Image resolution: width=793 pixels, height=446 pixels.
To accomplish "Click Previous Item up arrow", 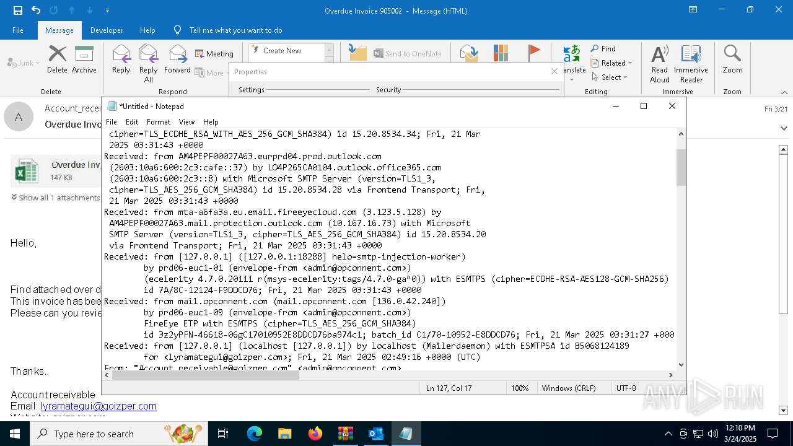I will tap(72, 11).
